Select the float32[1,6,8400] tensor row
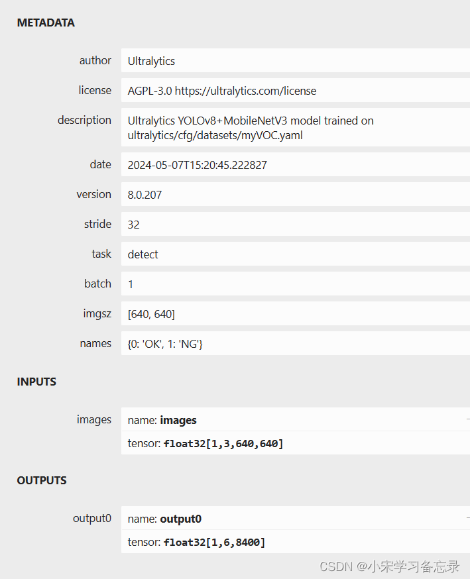The image size is (470, 579). coord(296,542)
